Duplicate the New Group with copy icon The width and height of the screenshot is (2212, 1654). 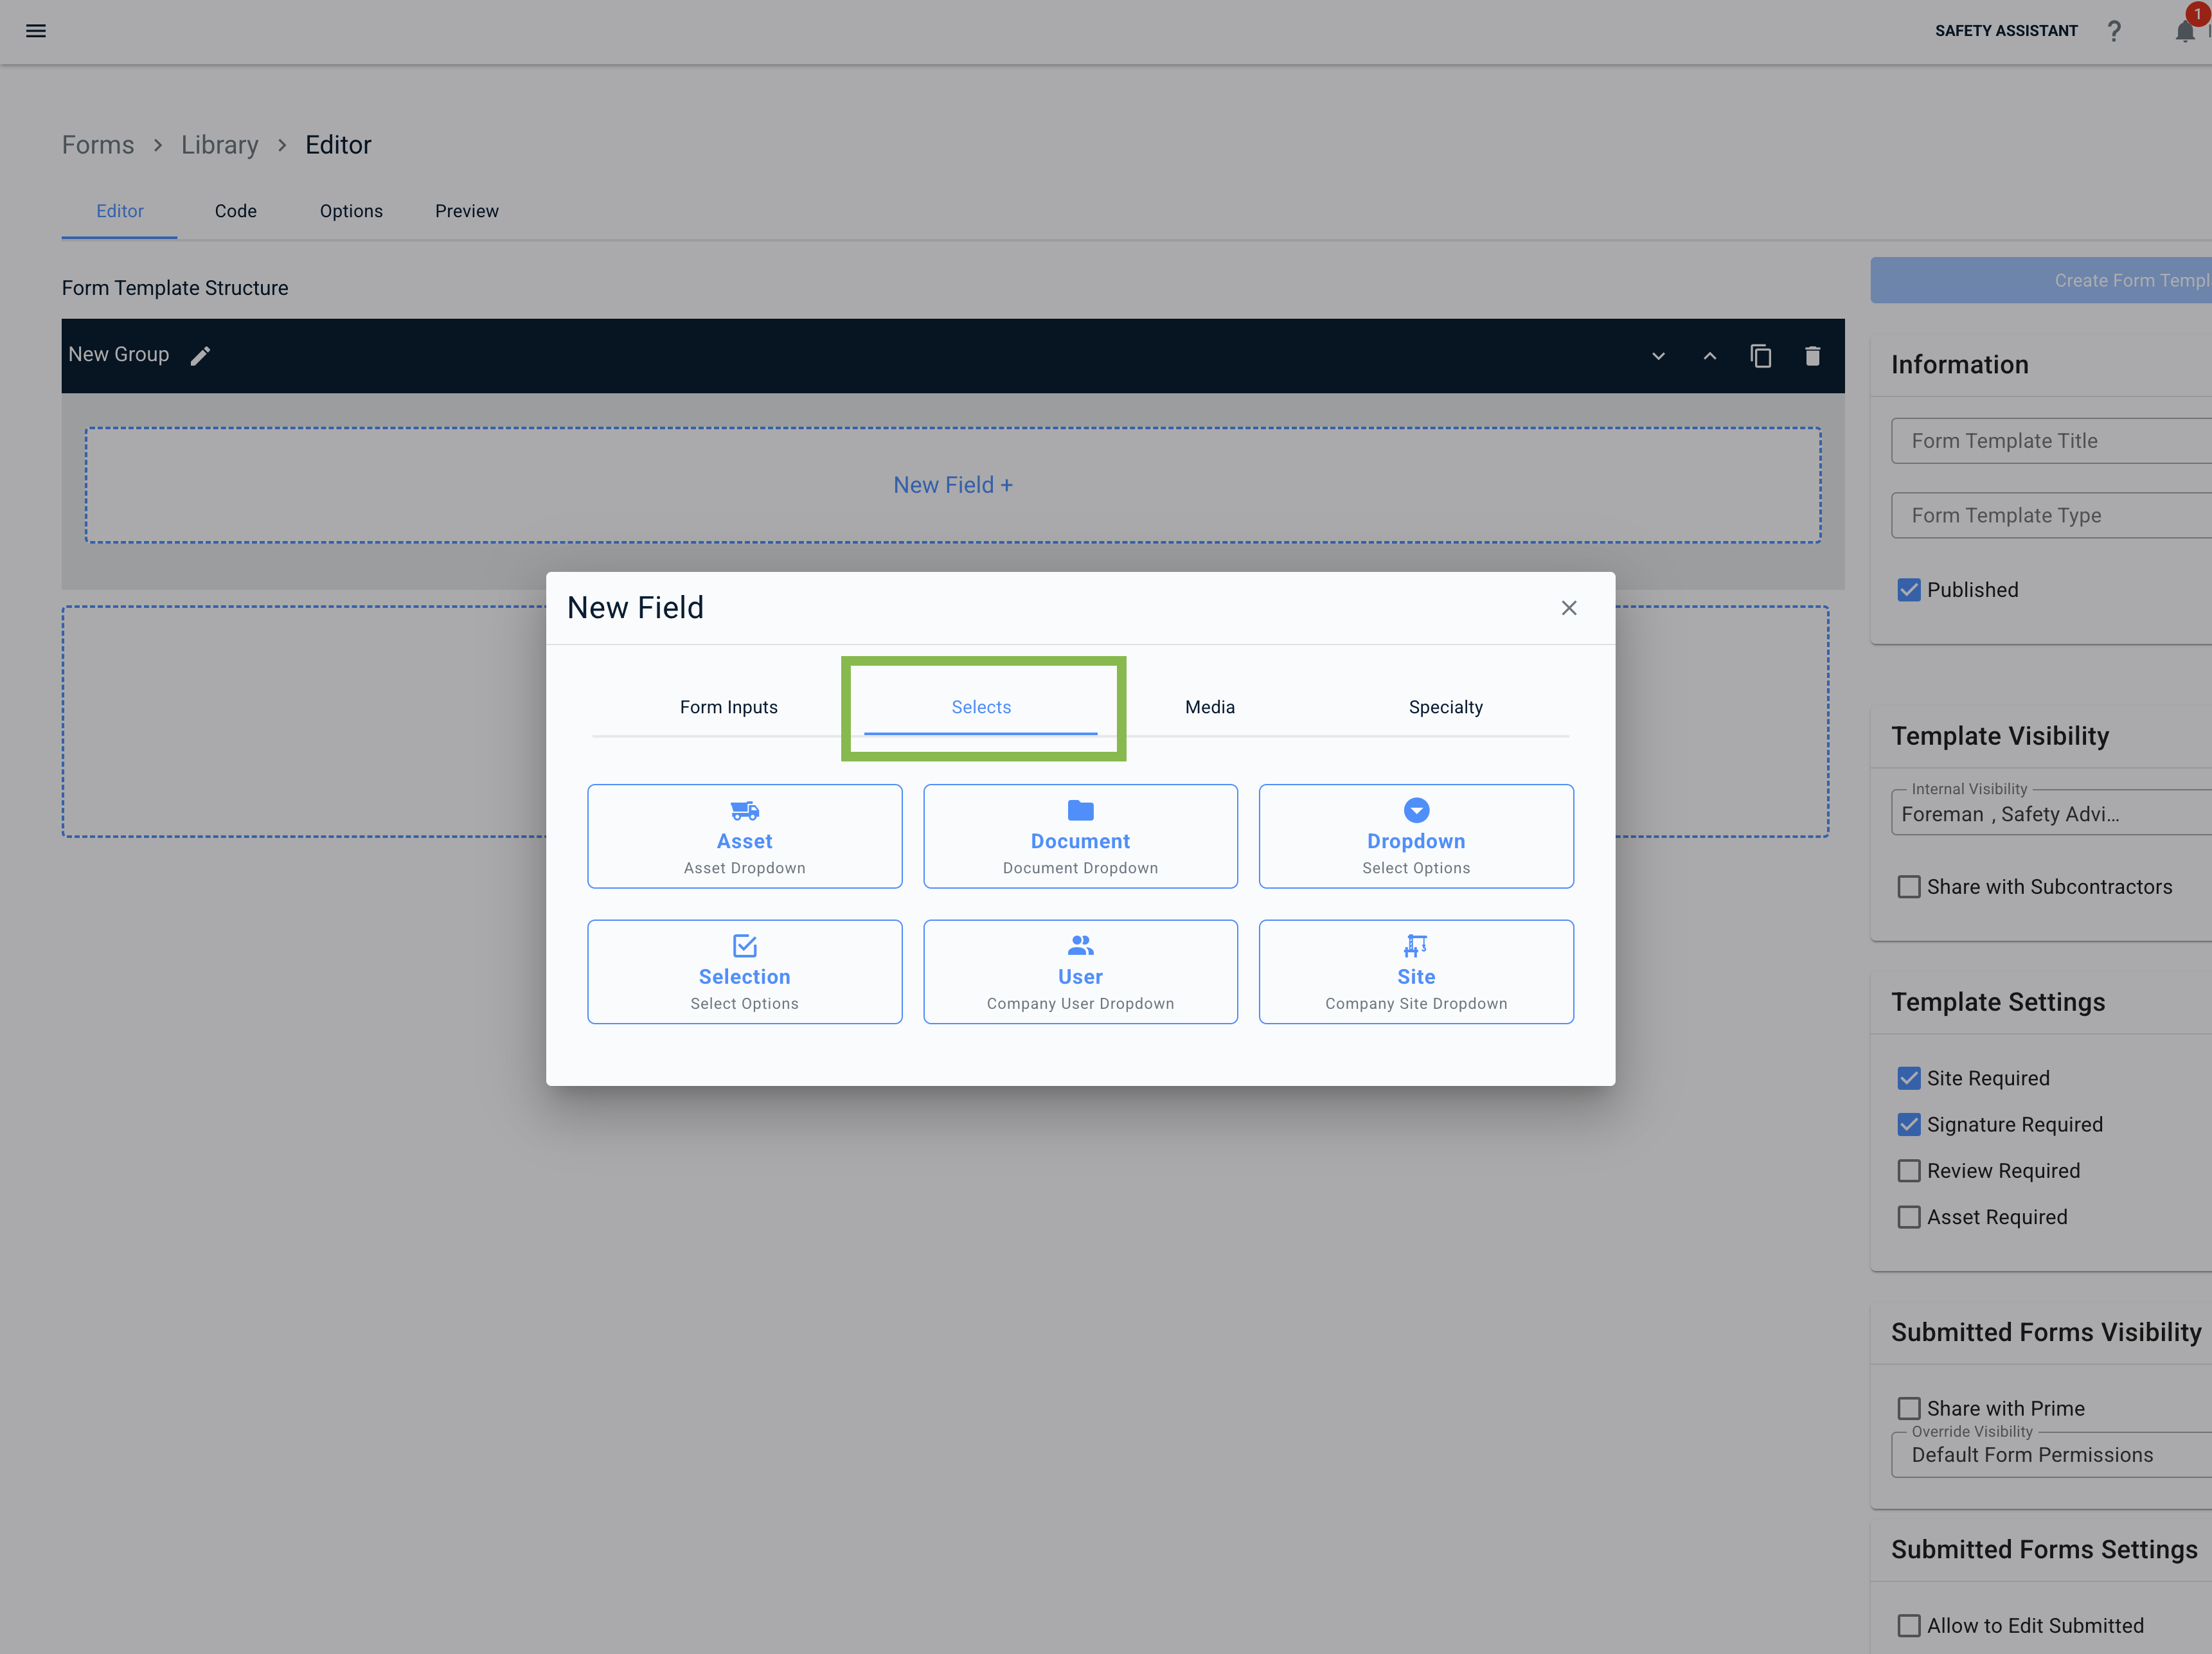click(1760, 356)
